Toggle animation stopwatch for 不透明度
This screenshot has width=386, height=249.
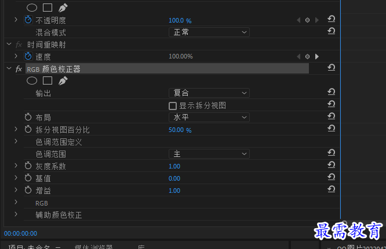28,20
